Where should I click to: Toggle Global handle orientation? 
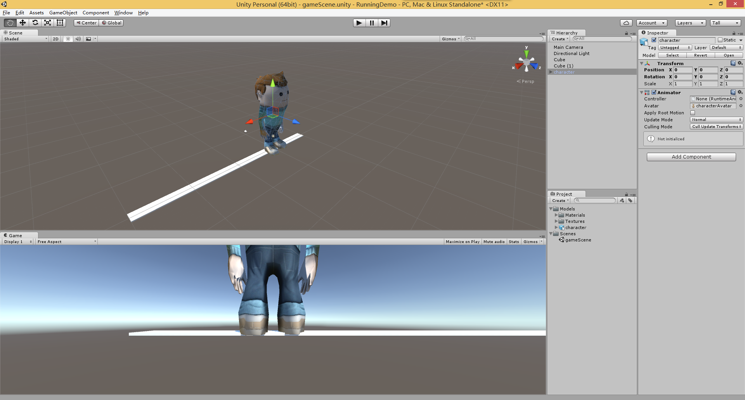click(111, 23)
